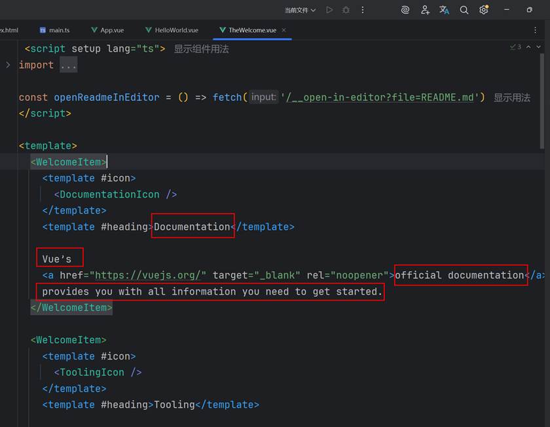Open the editor tabs options menu

[x=536, y=30]
